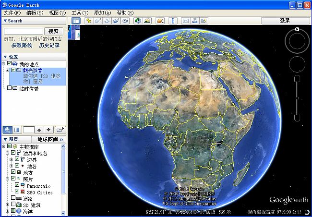Switch to sky view with planet icon
This screenshot has height=217, width=312.
pos(160,21)
